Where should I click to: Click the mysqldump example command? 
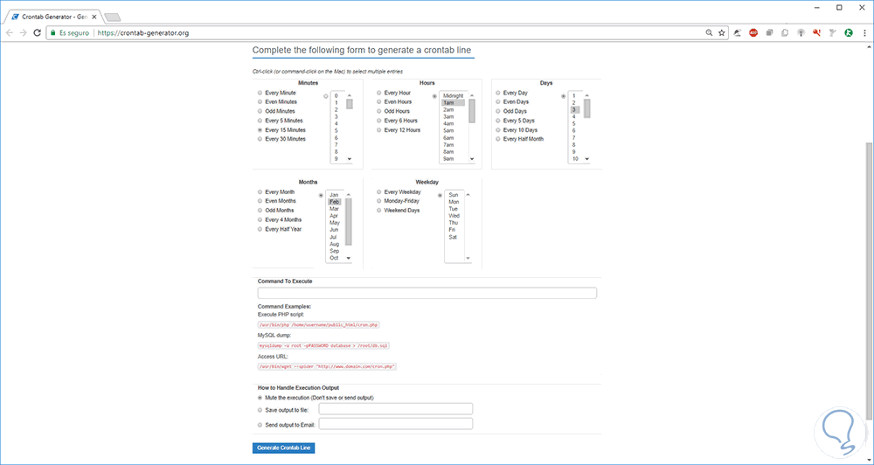(323, 345)
